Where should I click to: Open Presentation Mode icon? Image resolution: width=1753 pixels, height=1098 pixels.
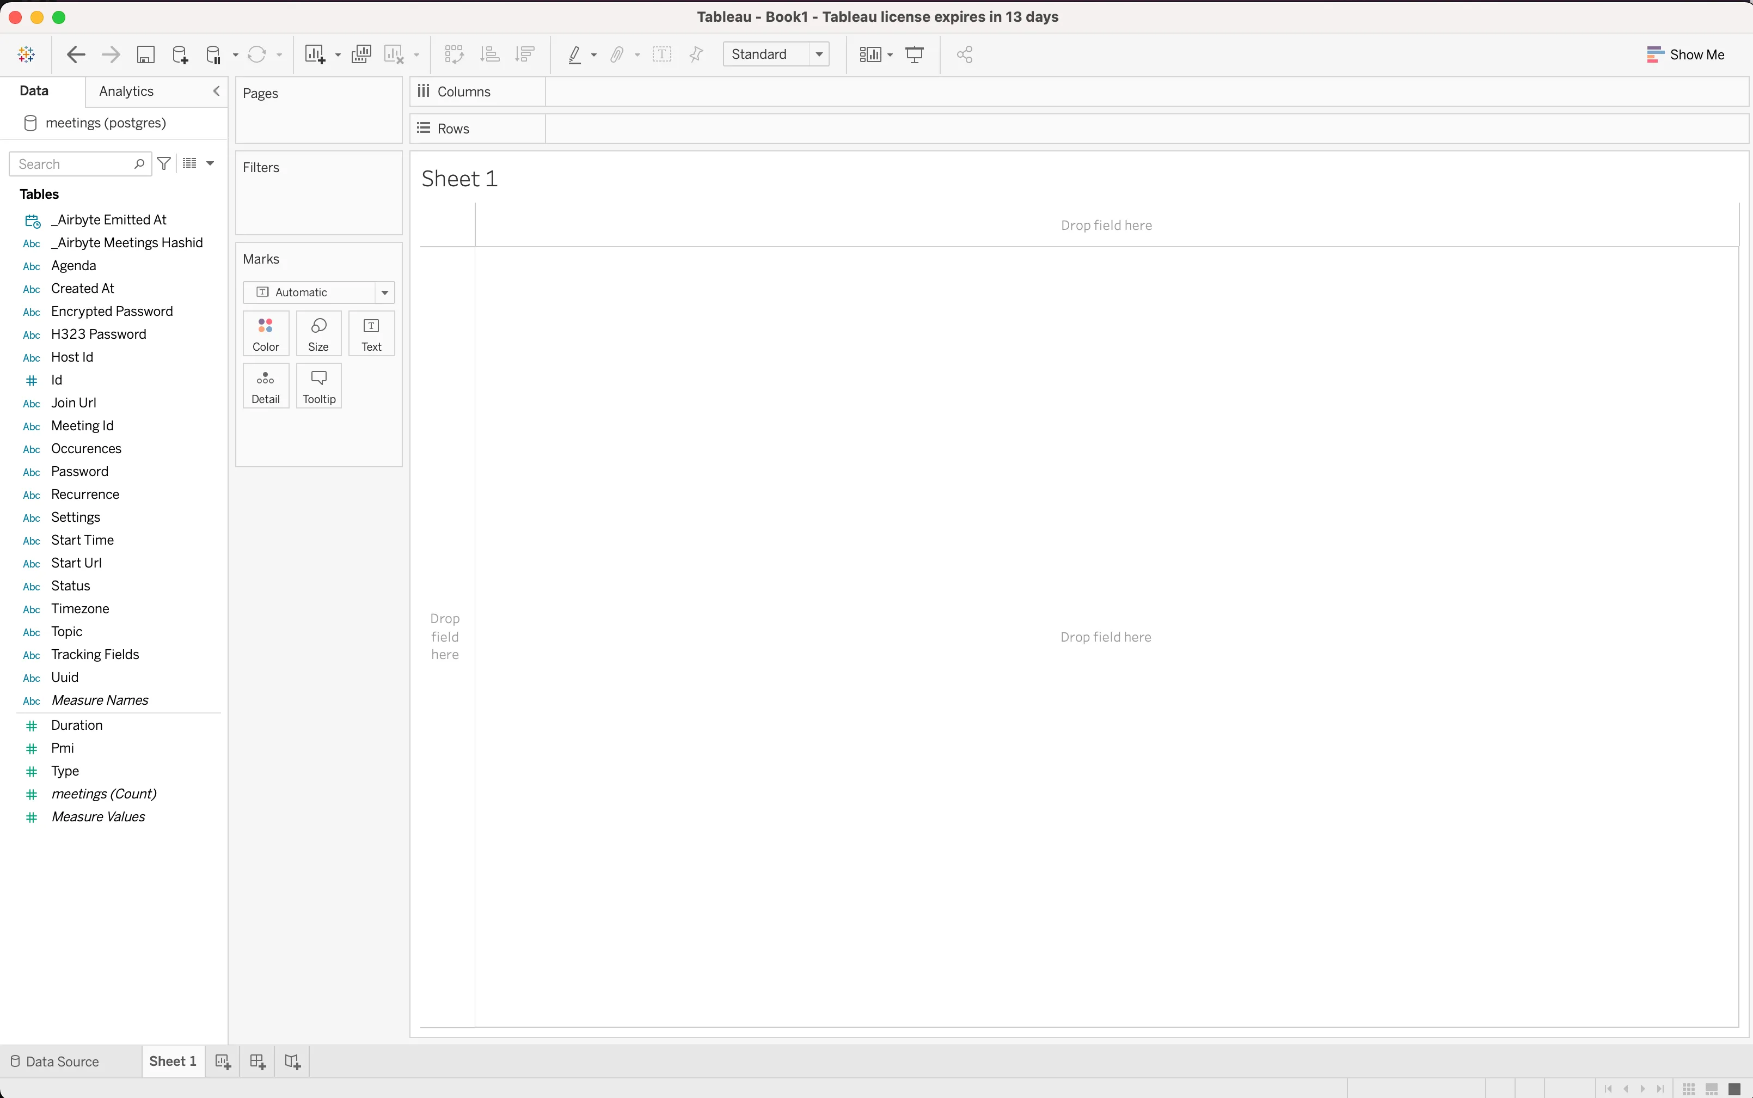(x=915, y=54)
